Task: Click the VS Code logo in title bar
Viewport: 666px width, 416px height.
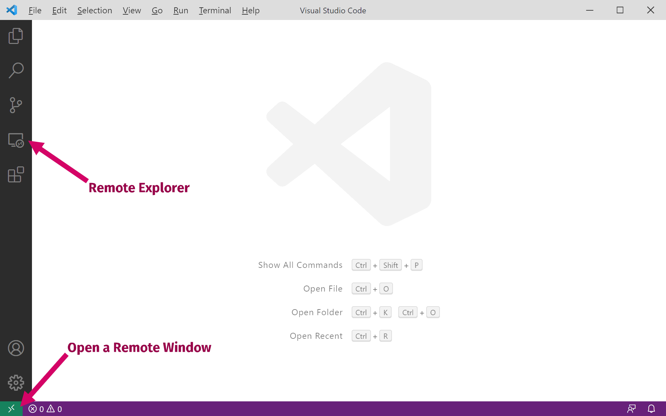Action: (x=12, y=10)
